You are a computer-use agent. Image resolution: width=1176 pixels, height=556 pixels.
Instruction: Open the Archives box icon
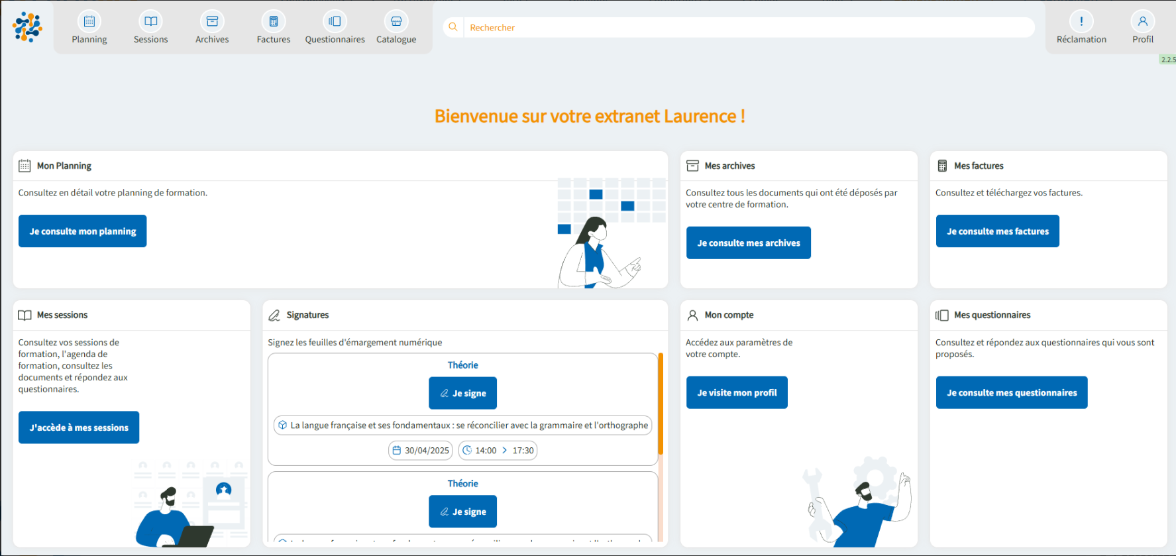click(212, 22)
